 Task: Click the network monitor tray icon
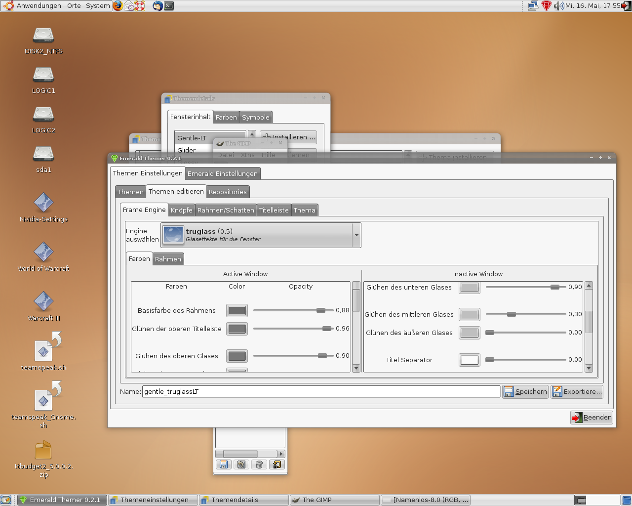tap(533, 6)
